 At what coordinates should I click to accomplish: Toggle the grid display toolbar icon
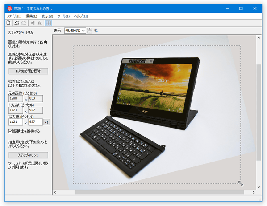(49, 23)
